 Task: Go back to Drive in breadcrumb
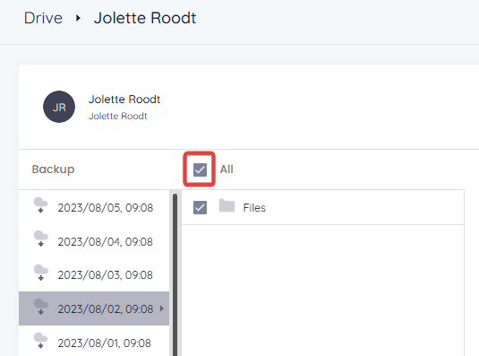click(x=43, y=18)
